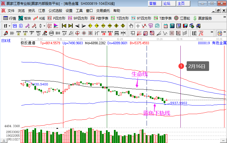Open the 江恩 menu
Image resolution: width=227 pixels, height=143 pixels.
(x=42, y=11)
